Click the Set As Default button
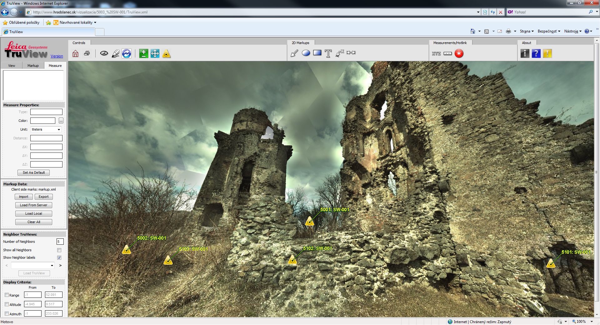The image size is (600, 325). (34, 172)
